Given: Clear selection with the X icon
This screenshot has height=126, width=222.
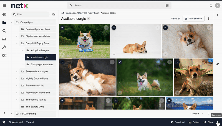Looking at the screenshot, I should coord(4,122).
